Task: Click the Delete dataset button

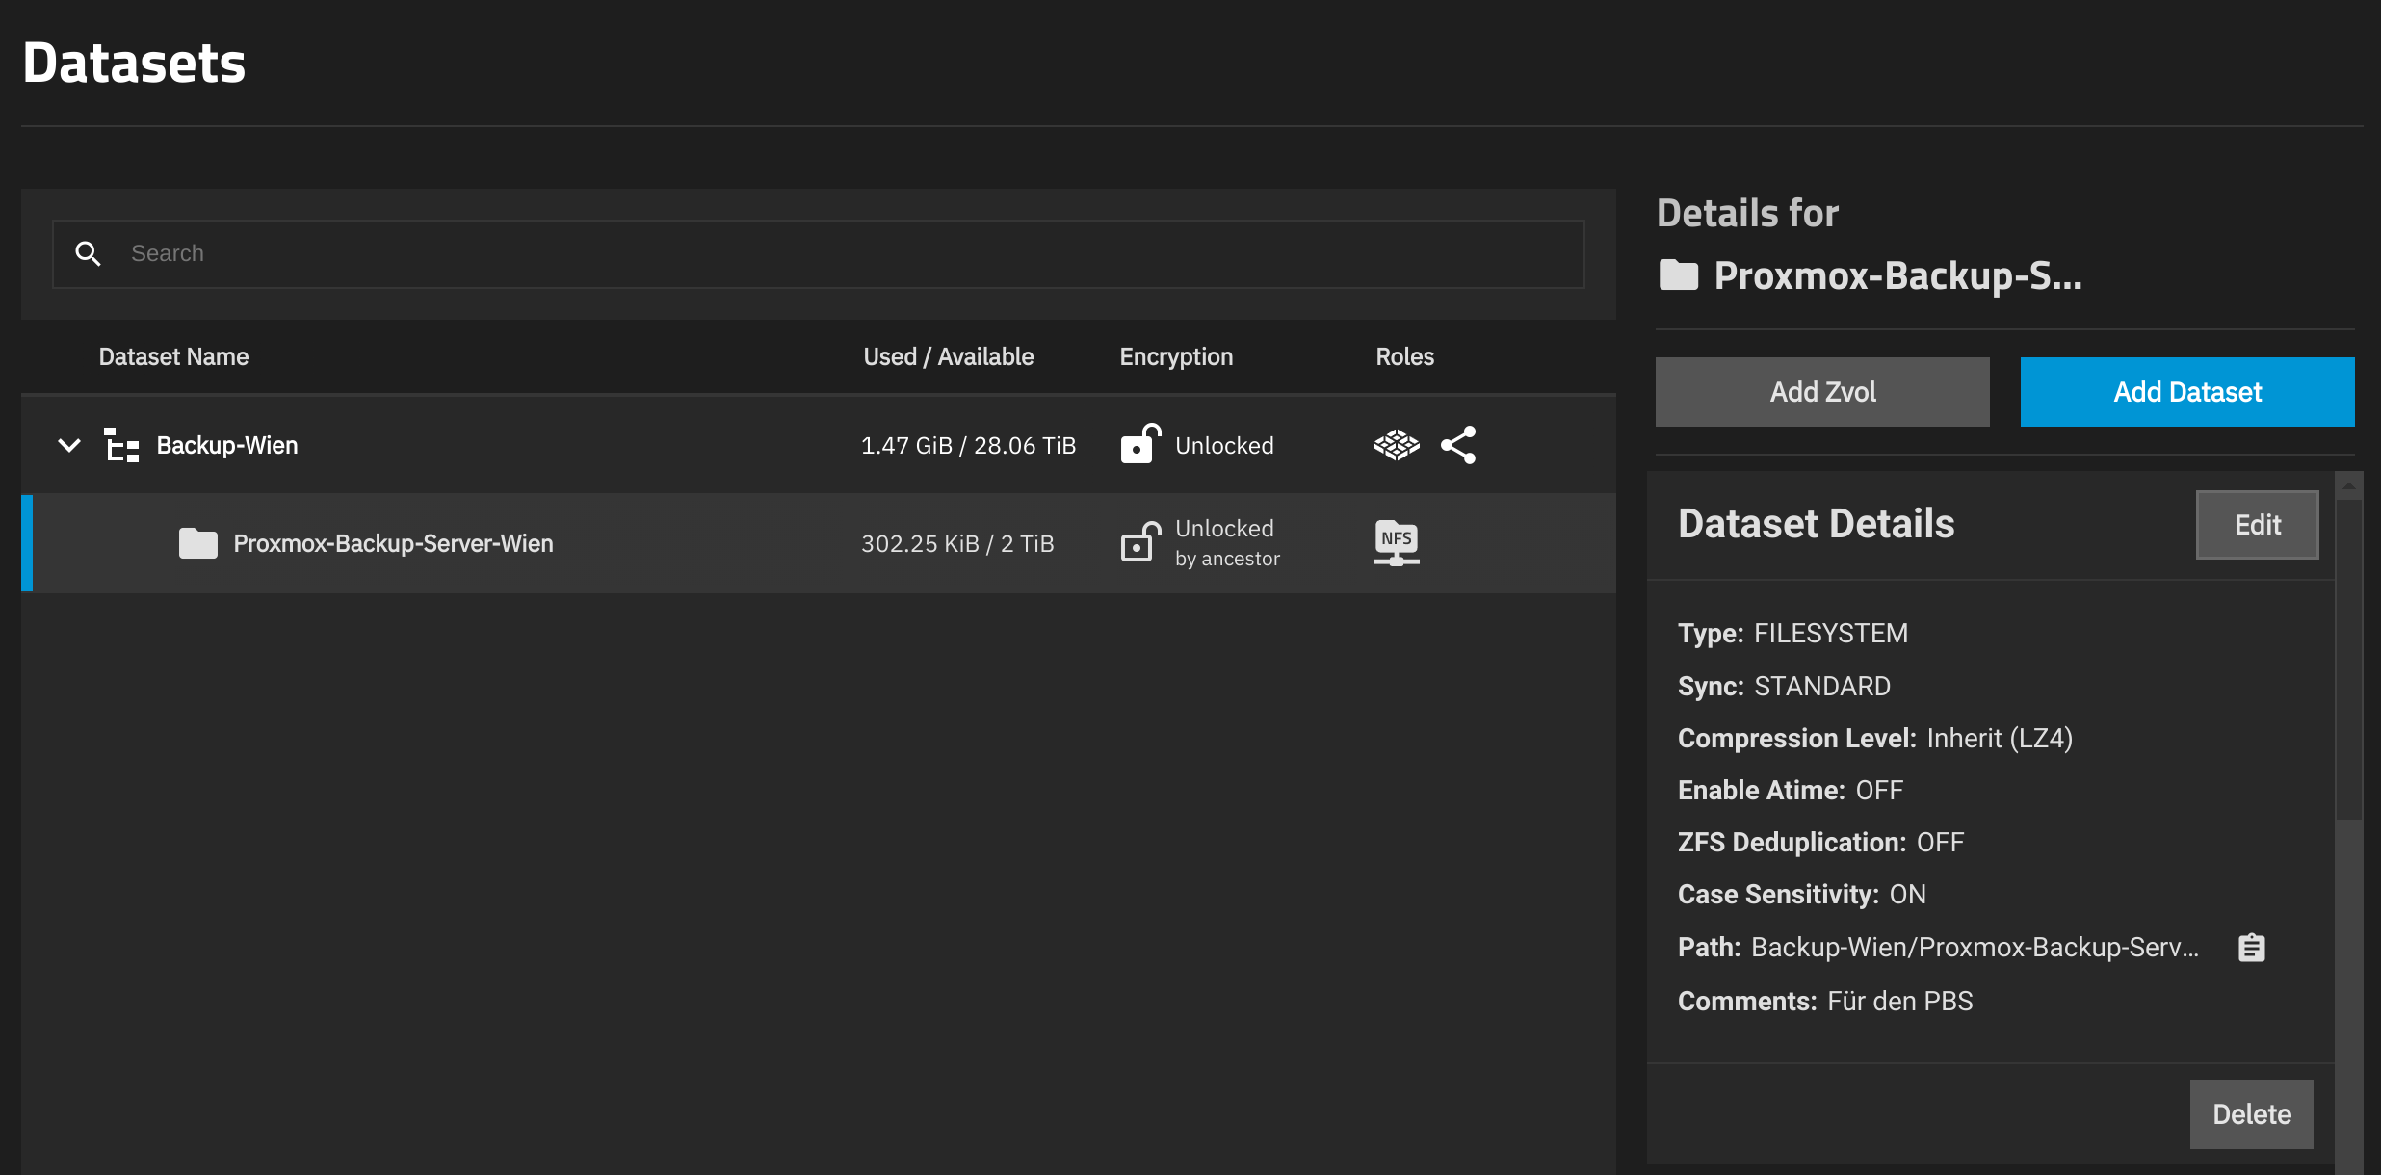Action: pyautogui.click(x=2251, y=1114)
